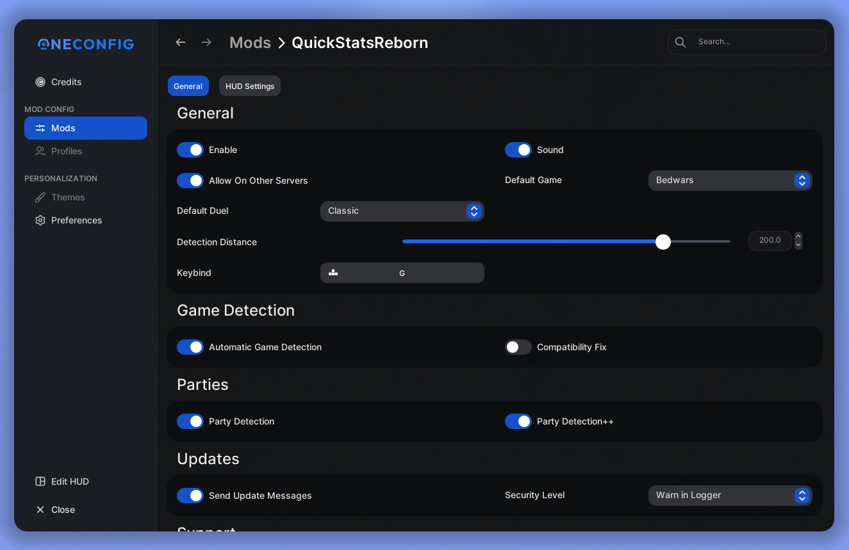
Task: Click the QuickStatsReborn breadcrumb title
Action: coord(360,43)
